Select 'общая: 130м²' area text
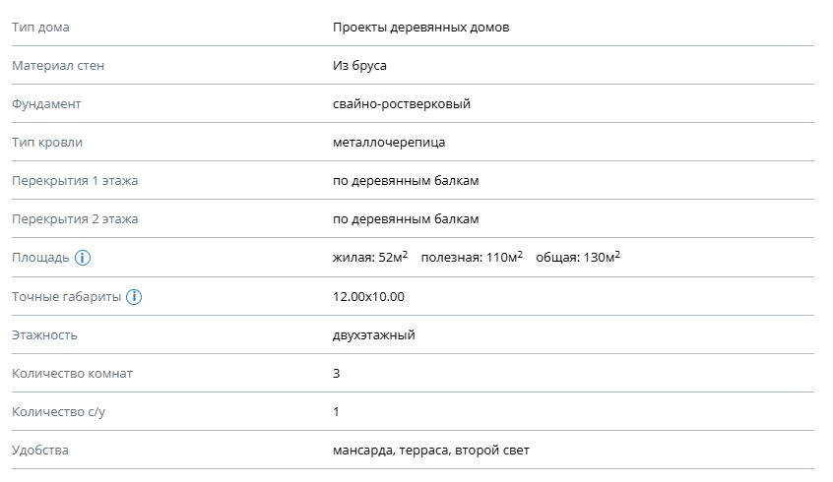The height and width of the screenshot is (482, 833). [x=578, y=257]
